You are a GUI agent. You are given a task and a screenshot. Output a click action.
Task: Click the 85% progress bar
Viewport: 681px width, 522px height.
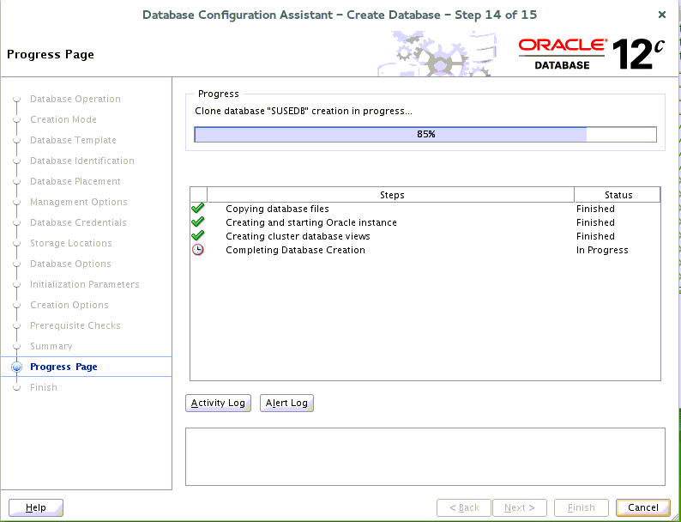click(x=425, y=134)
